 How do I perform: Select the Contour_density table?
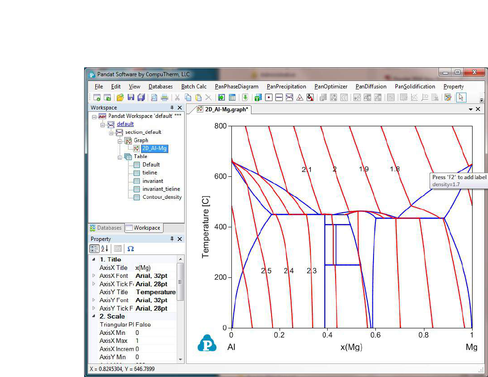click(162, 197)
